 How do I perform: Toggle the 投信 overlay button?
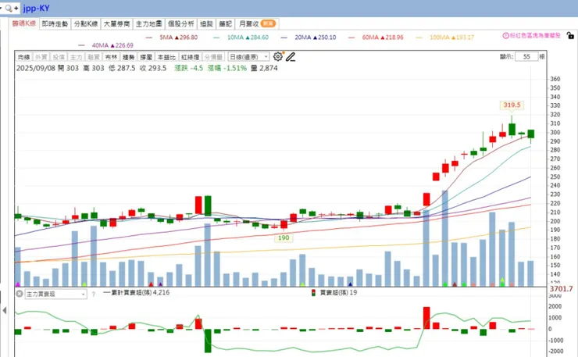59,57
